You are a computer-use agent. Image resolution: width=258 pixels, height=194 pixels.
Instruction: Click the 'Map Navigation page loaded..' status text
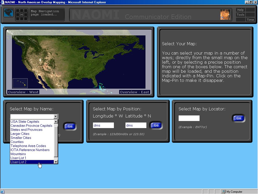[45, 13]
